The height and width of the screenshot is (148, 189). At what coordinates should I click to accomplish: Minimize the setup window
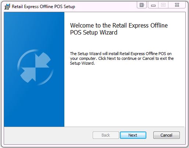pyautogui.click(x=153, y=5)
